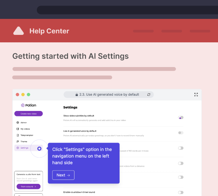The image size is (218, 196).
Task: Click Train voice AI button
Action: click(29, 187)
